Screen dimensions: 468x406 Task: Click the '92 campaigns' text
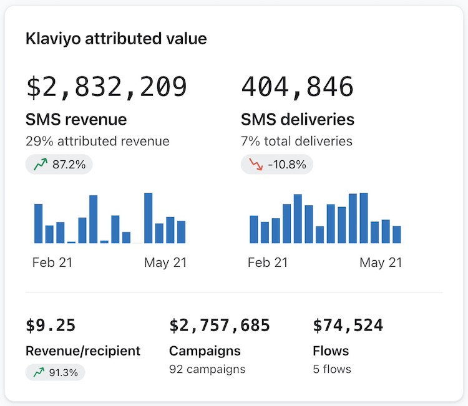(207, 369)
